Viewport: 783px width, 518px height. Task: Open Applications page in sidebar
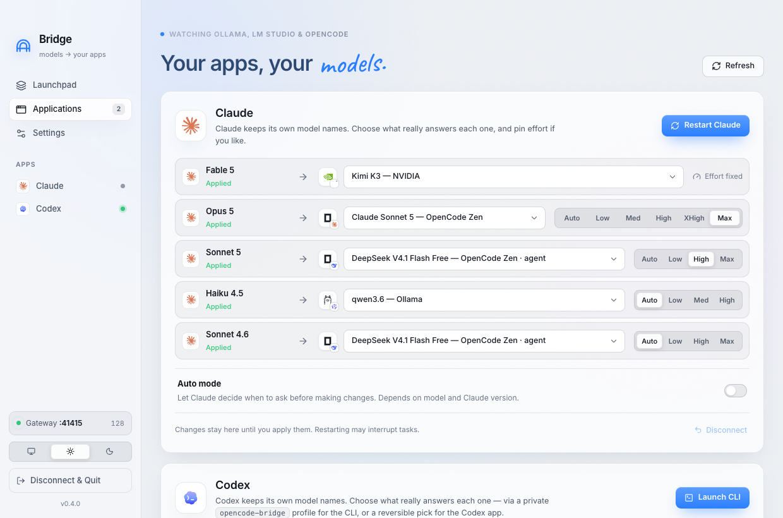click(x=70, y=109)
